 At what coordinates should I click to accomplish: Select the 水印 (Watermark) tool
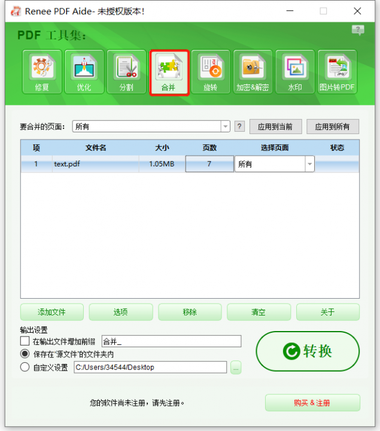point(295,72)
